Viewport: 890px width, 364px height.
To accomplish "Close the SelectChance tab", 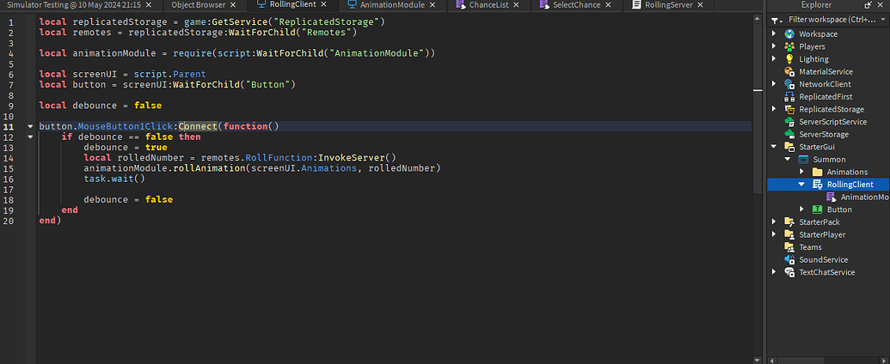I will (x=608, y=4).
